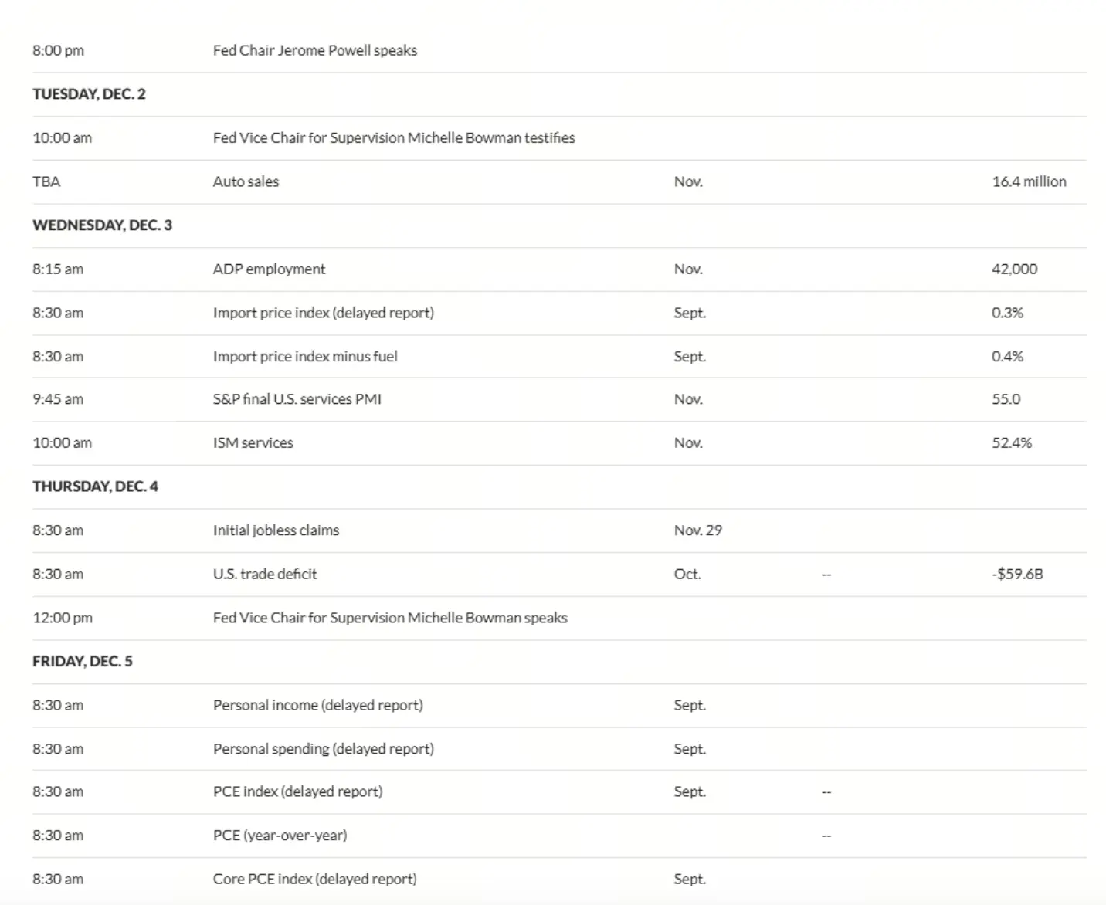Open S&P final U.S. services PMI

pyautogui.click(x=297, y=399)
